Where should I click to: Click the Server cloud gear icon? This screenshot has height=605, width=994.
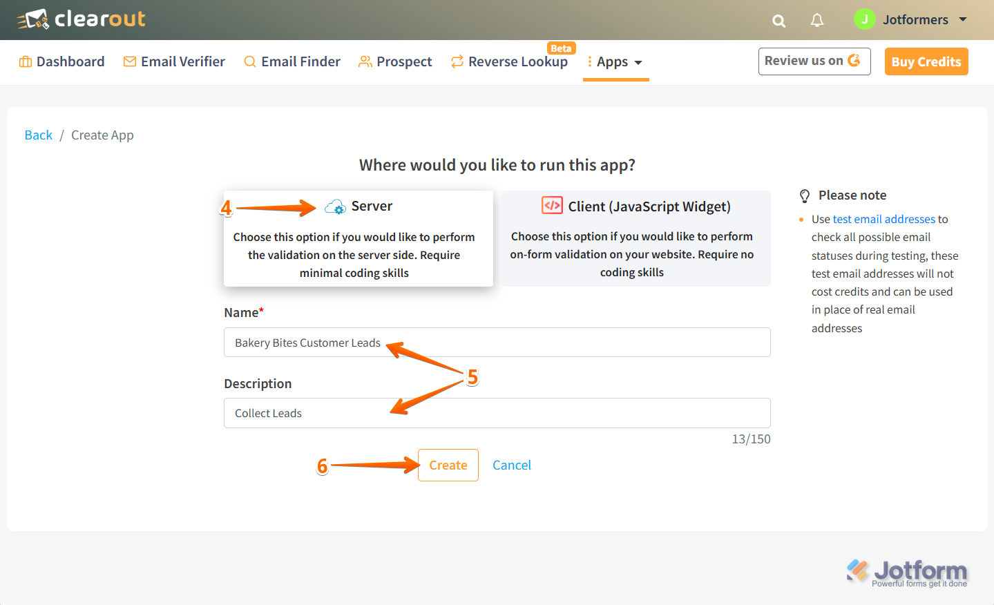tap(335, 207)
